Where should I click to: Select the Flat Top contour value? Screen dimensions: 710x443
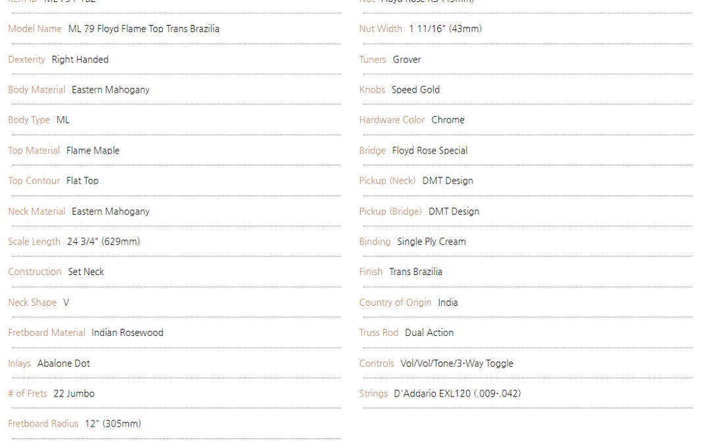tap(82, 181)
